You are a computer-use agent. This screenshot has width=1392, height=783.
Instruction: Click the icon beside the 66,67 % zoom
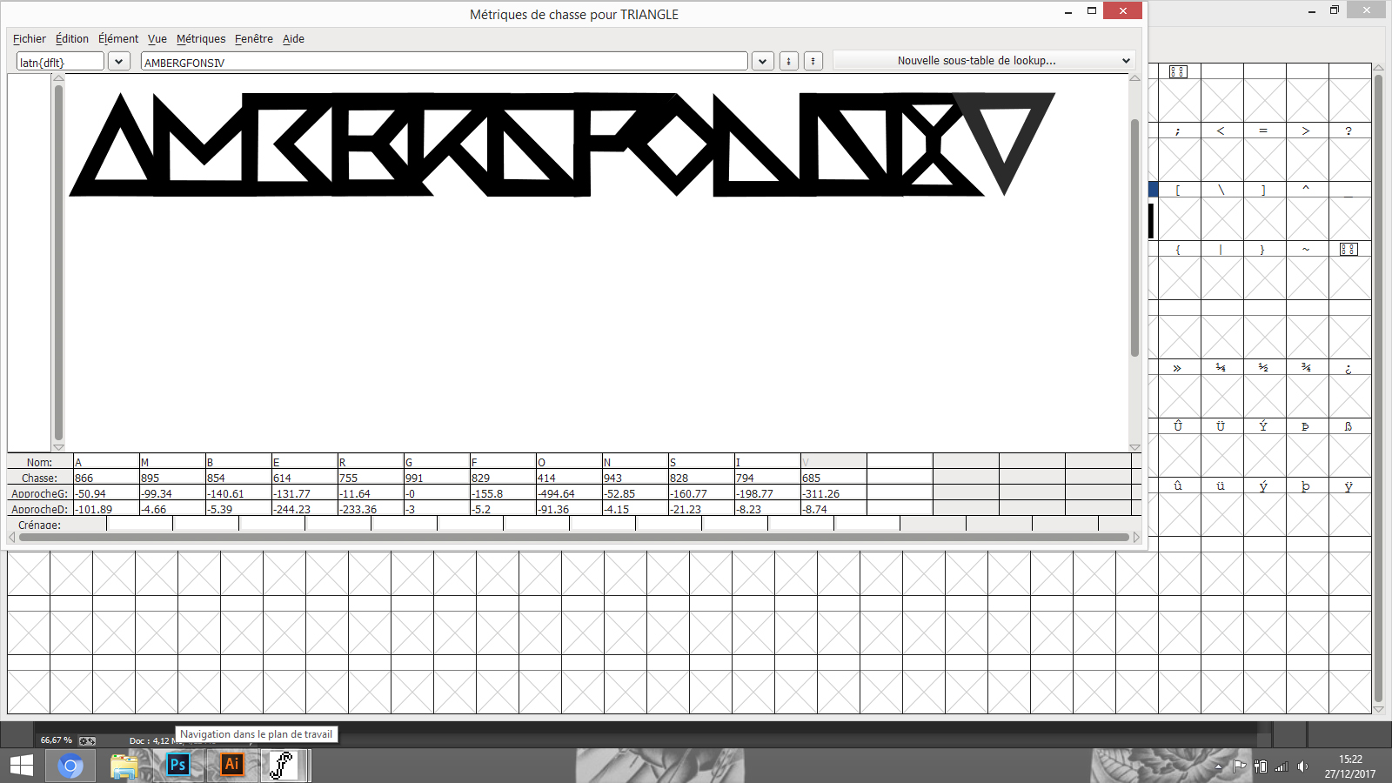pyautogui.click(x=87, y=740)
